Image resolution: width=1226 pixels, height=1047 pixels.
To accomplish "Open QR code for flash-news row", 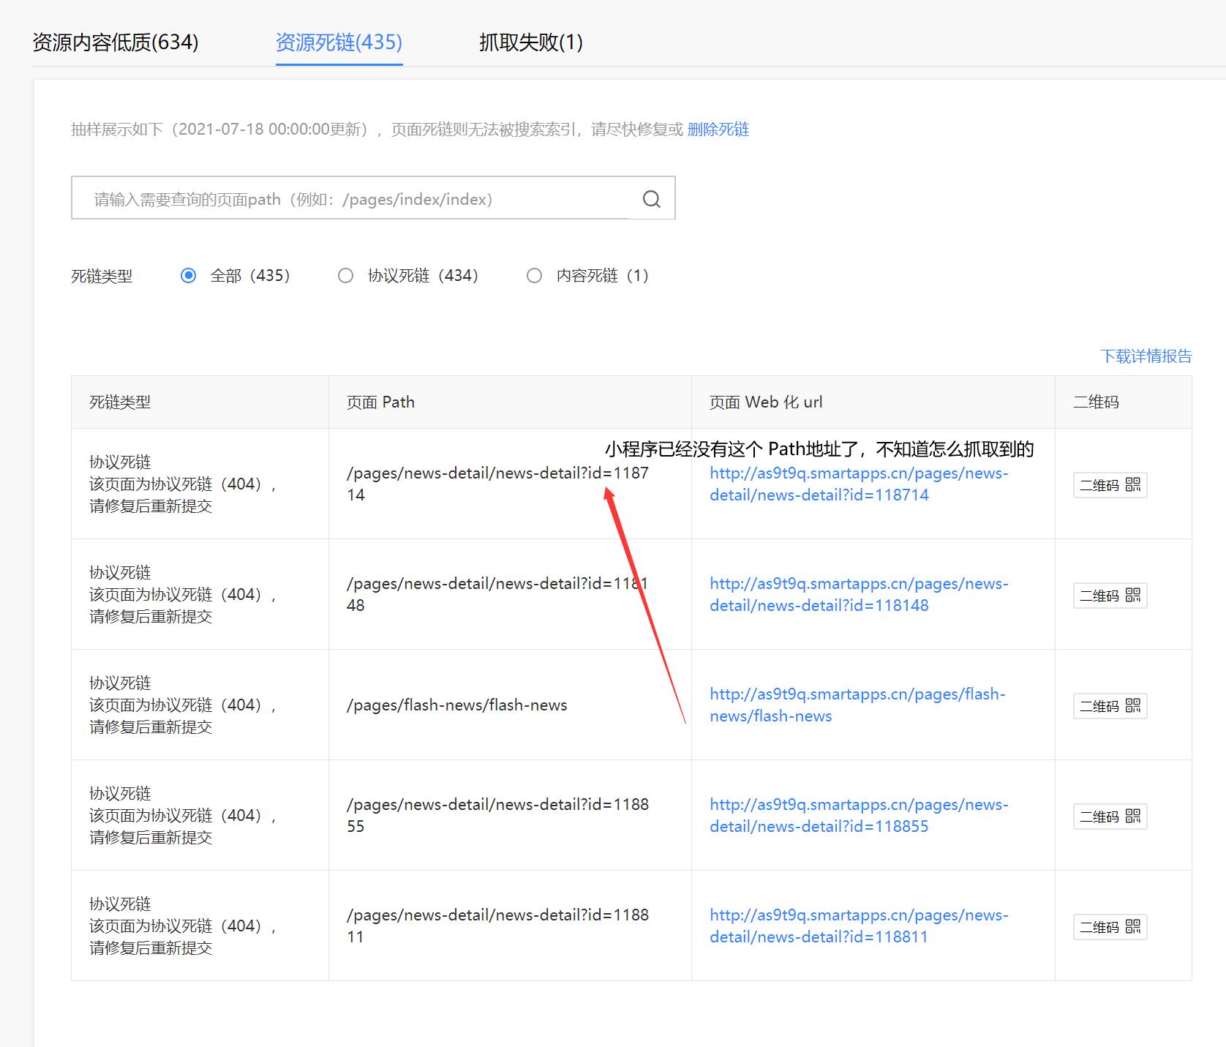I will click(x=1110, y=706).
